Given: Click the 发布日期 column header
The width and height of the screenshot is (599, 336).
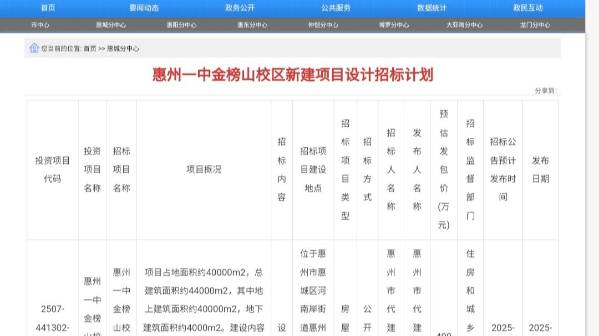Looking at the screenshot, I should tap(540, 170).
